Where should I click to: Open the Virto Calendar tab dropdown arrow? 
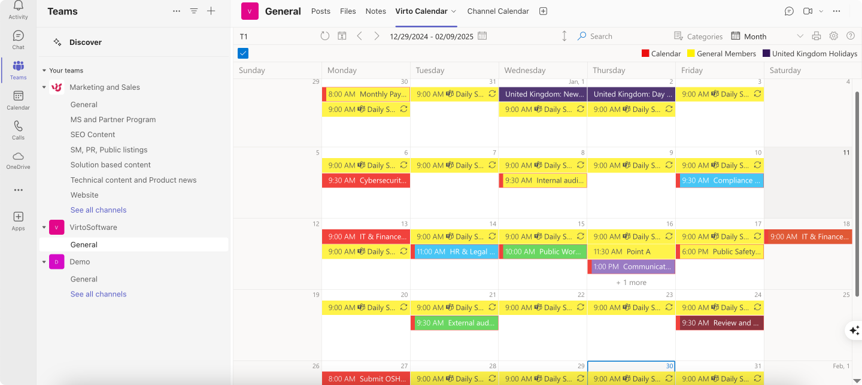pos(454,11)
